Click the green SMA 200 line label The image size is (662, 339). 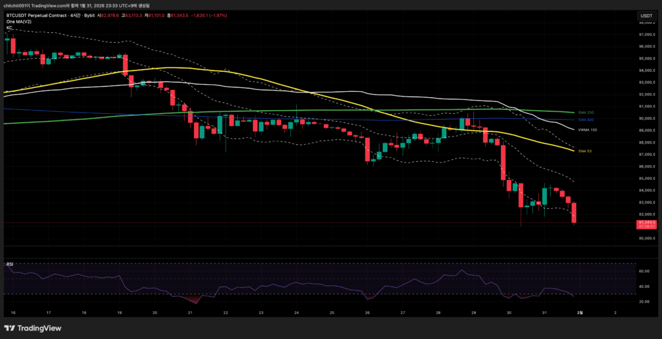click(x=585, y=113)
